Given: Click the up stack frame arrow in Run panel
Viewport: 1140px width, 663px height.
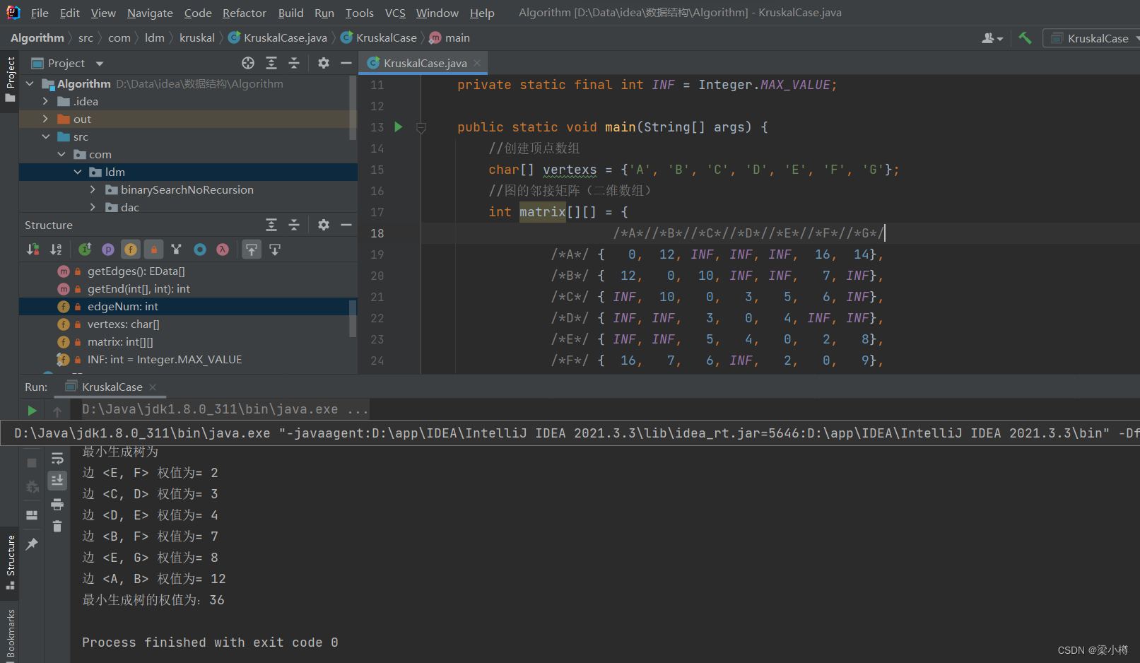Looking at the screenshot, I should click(x=57, y=410).
